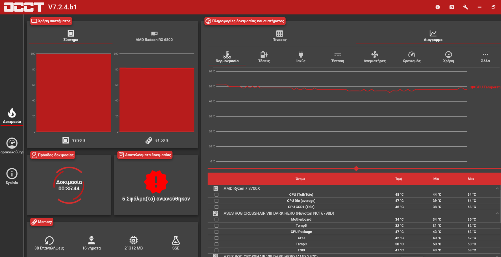Collapse the AMD Ryzen 7 3700X group
This screenshot has height=257, width=501.
497,188
